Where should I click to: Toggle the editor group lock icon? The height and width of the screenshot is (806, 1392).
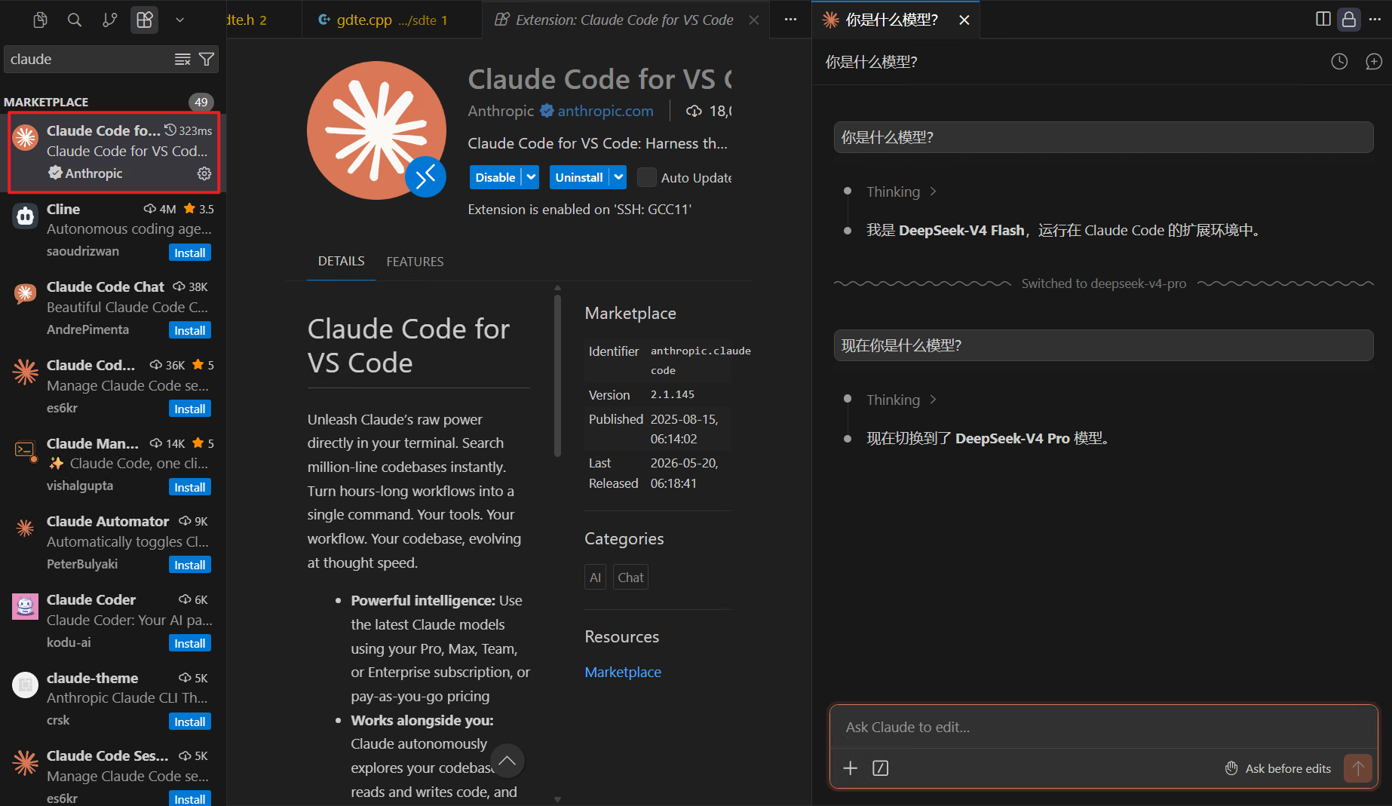pos(1349,20)
